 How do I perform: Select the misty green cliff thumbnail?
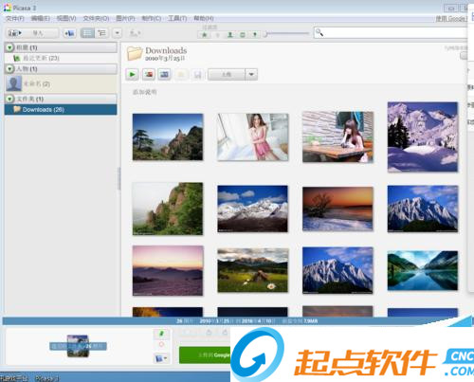(x=168, y=209)
